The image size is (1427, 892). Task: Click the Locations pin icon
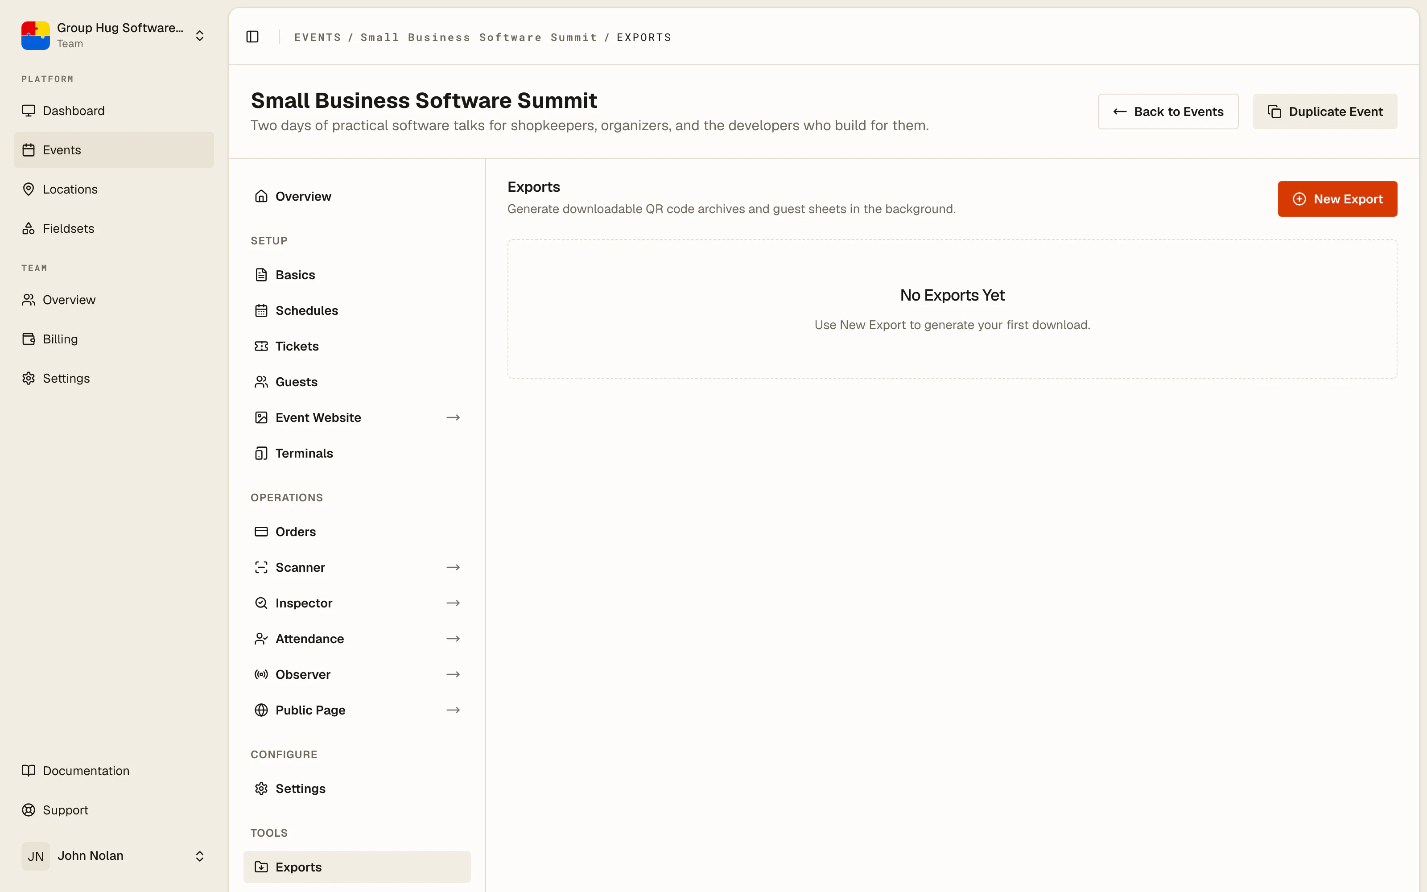(x=28, y=190)
